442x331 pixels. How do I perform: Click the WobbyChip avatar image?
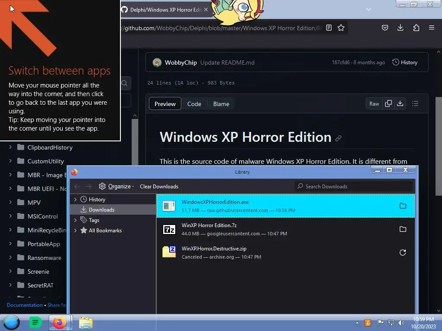point(157,62)
